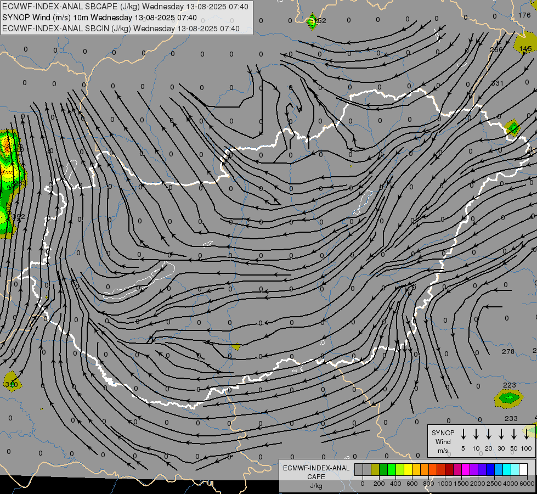Viewport: 537px width, 494px height.
Task: Select the magenta swatch right of 1500 tick
Action: (466, 469)
